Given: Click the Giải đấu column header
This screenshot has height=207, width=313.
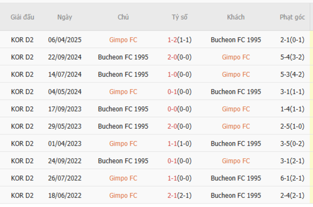Looking at the screenshot, I should point(23,17).
